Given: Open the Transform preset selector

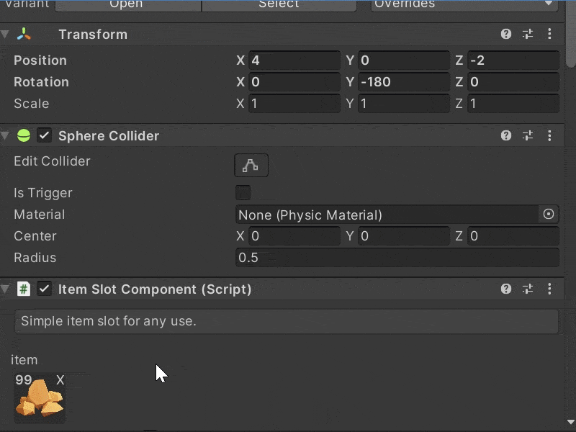Looking at the screenshot, I should [x=527, y=34].
